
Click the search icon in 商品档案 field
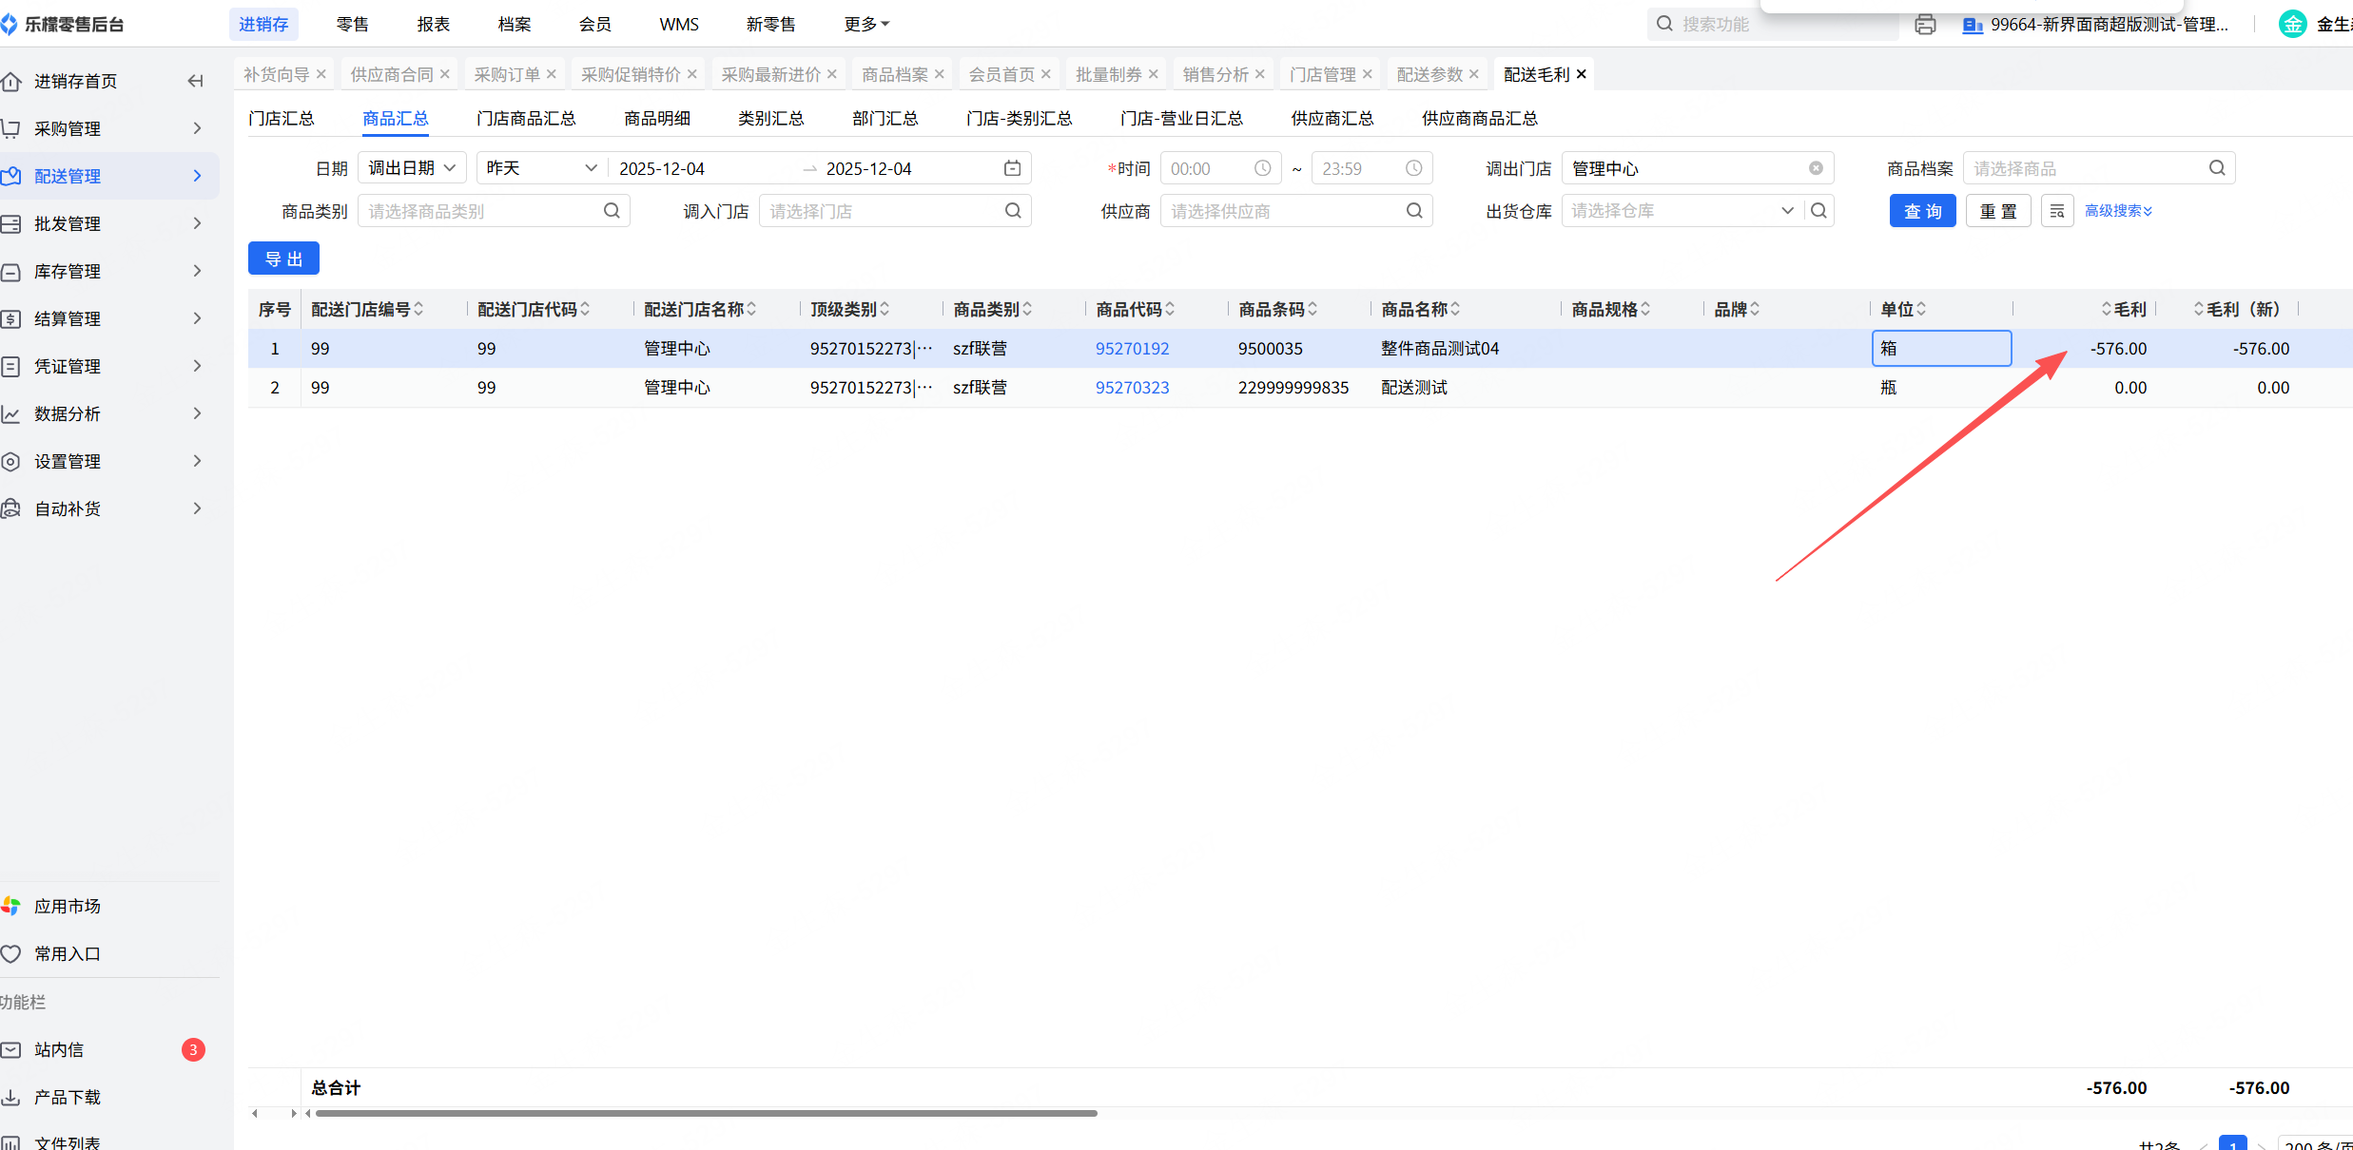[2217, 168]
